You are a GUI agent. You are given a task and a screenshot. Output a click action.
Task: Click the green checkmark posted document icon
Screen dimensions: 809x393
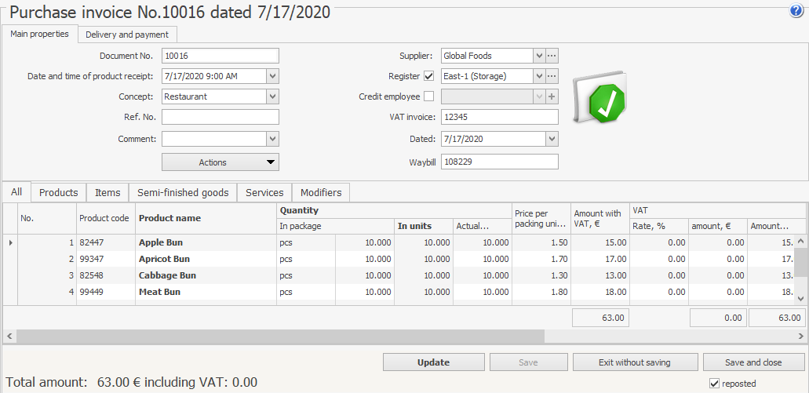[601, 100]
